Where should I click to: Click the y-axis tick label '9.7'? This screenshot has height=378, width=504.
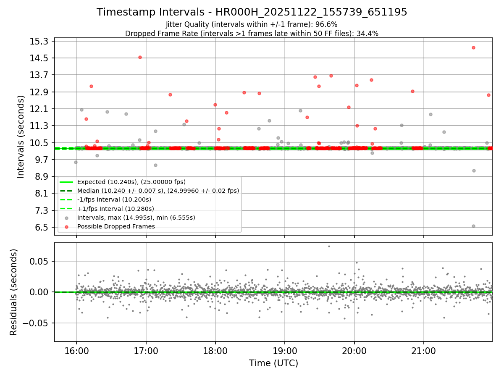(x=42, y=160)
